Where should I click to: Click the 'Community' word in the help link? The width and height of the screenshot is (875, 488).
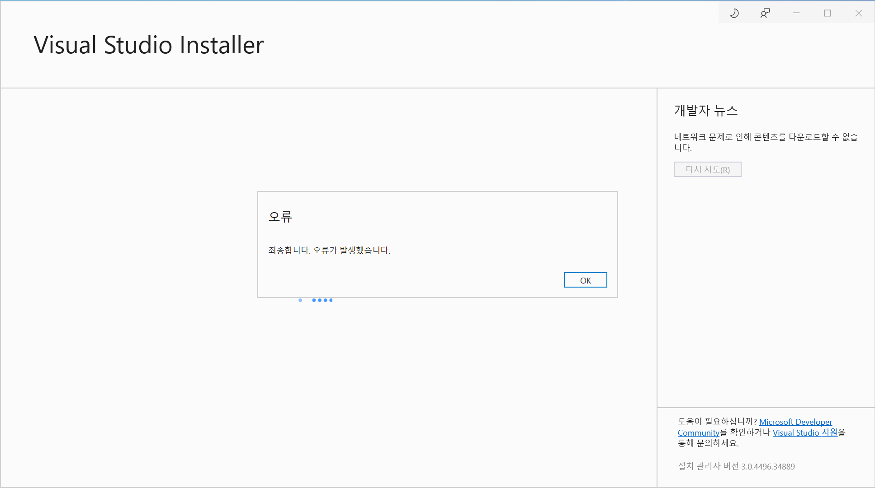(x=698, y=432)
